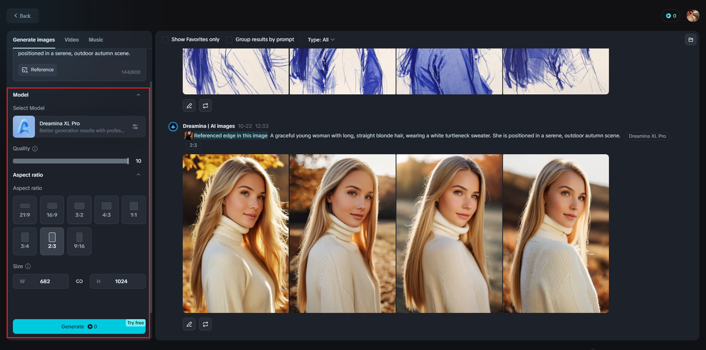Image resolution: width=706 pixels, height=350 pixels.
Task: Open model settings sliders icon
Action: click(x=135, y=127)
